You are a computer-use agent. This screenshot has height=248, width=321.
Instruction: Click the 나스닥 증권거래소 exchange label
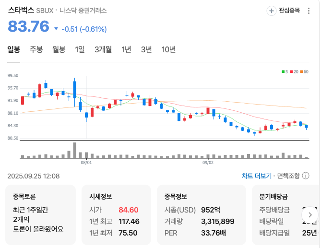click(83, 10)
